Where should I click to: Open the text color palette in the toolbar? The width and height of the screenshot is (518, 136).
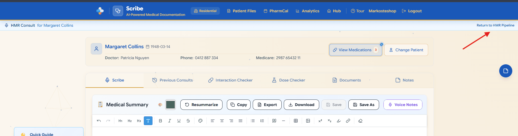[200, 121]
